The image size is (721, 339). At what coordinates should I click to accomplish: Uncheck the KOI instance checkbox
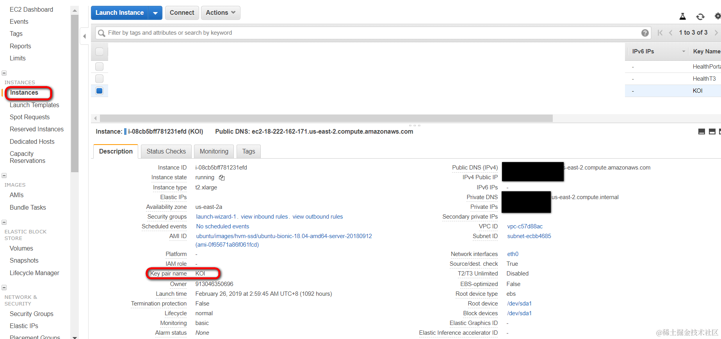(100, 91)
